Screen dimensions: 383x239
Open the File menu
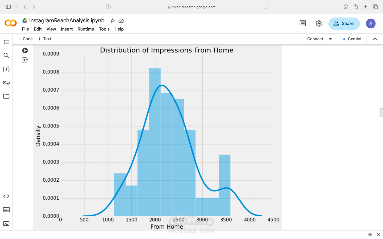26,29
